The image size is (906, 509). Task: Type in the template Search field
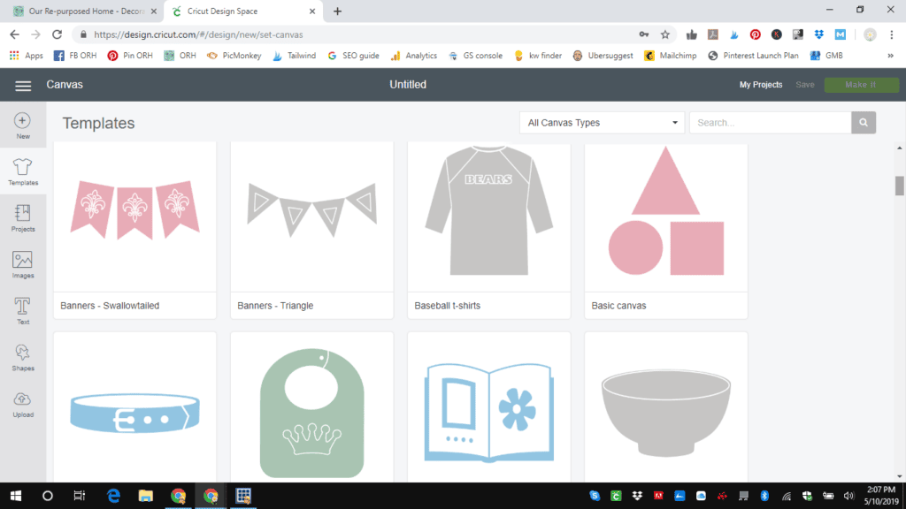(x=769, y=123)
